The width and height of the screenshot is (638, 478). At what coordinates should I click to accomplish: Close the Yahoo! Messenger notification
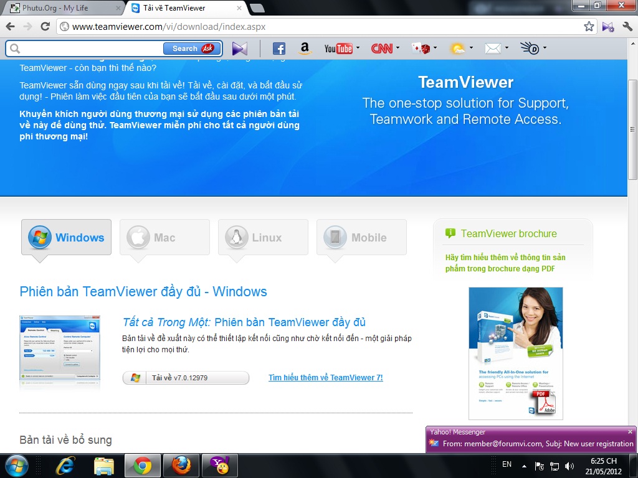[x=631, y=432]
